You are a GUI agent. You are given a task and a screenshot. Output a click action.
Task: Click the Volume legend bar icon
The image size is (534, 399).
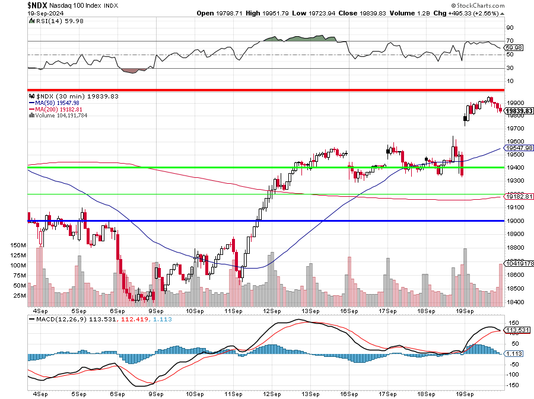32,116
